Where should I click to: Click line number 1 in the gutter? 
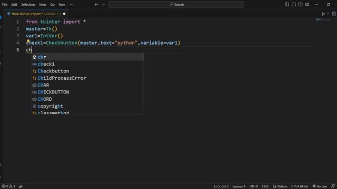[17, 22]
